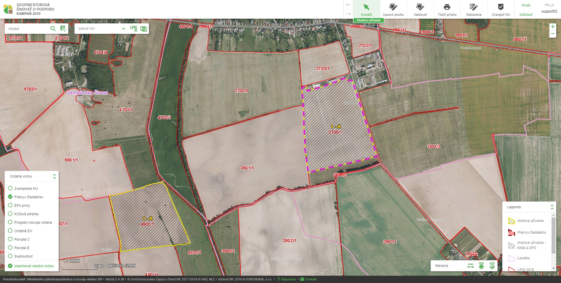Click the legend scrollbar thumb

tap(553, 235)
